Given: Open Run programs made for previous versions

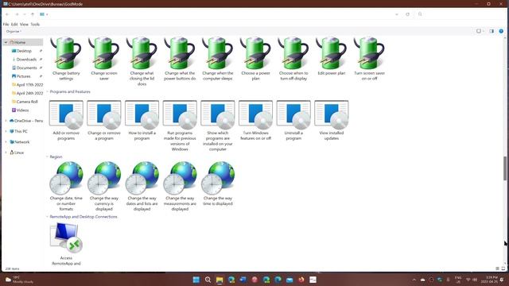Looking at the screenshot, I should [x=180, y=126].
